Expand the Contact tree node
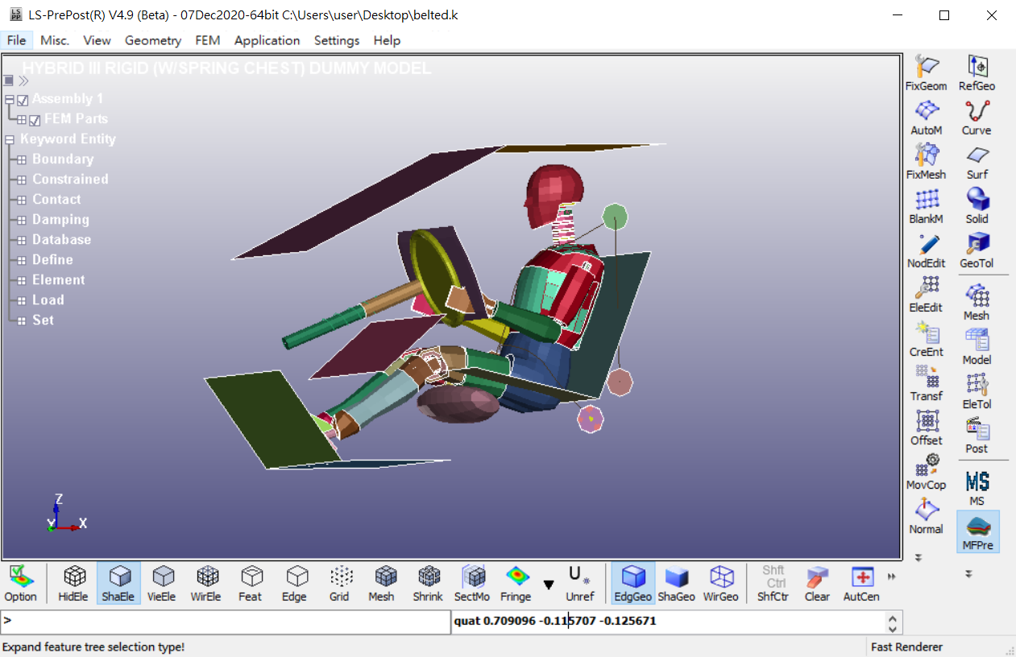Screen dimensions: 1016x657 tap(22, 200)
